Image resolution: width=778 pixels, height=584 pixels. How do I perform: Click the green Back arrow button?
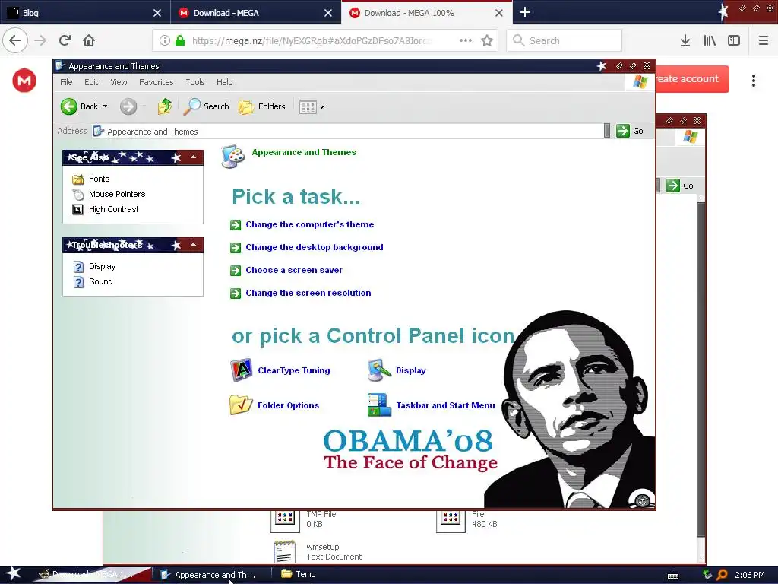tap(69, 106)
